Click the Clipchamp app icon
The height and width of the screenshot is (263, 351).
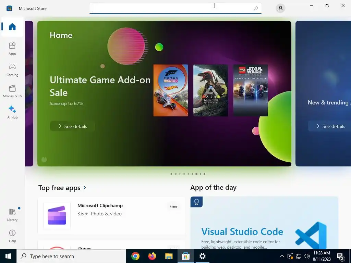(x=57, y=215)
